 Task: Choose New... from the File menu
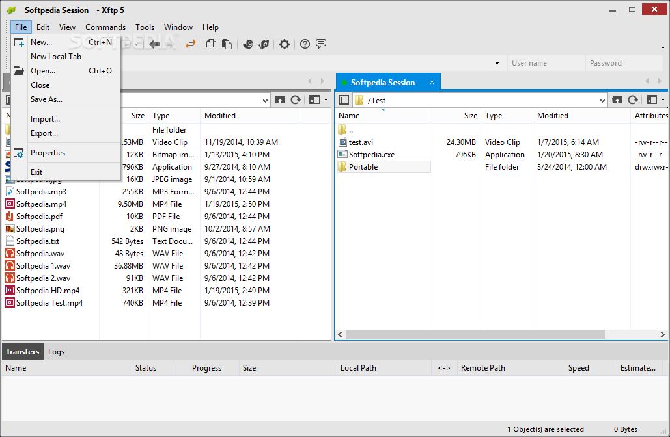65,42
